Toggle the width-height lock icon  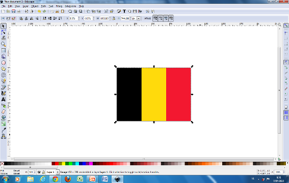click(114, 18)
